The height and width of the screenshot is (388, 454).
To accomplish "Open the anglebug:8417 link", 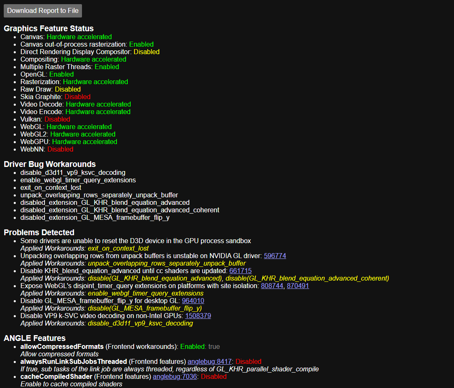I will [x=209, y=361].
